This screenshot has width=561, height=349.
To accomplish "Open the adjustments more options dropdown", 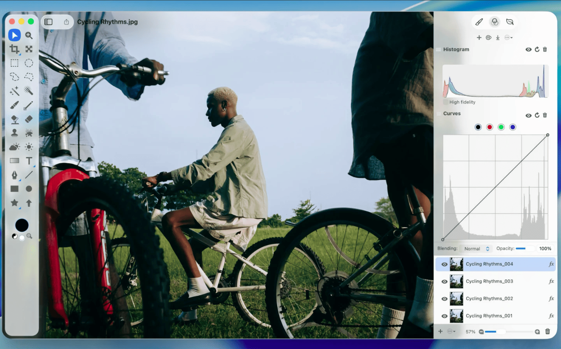I will click(x=508, y=38).
